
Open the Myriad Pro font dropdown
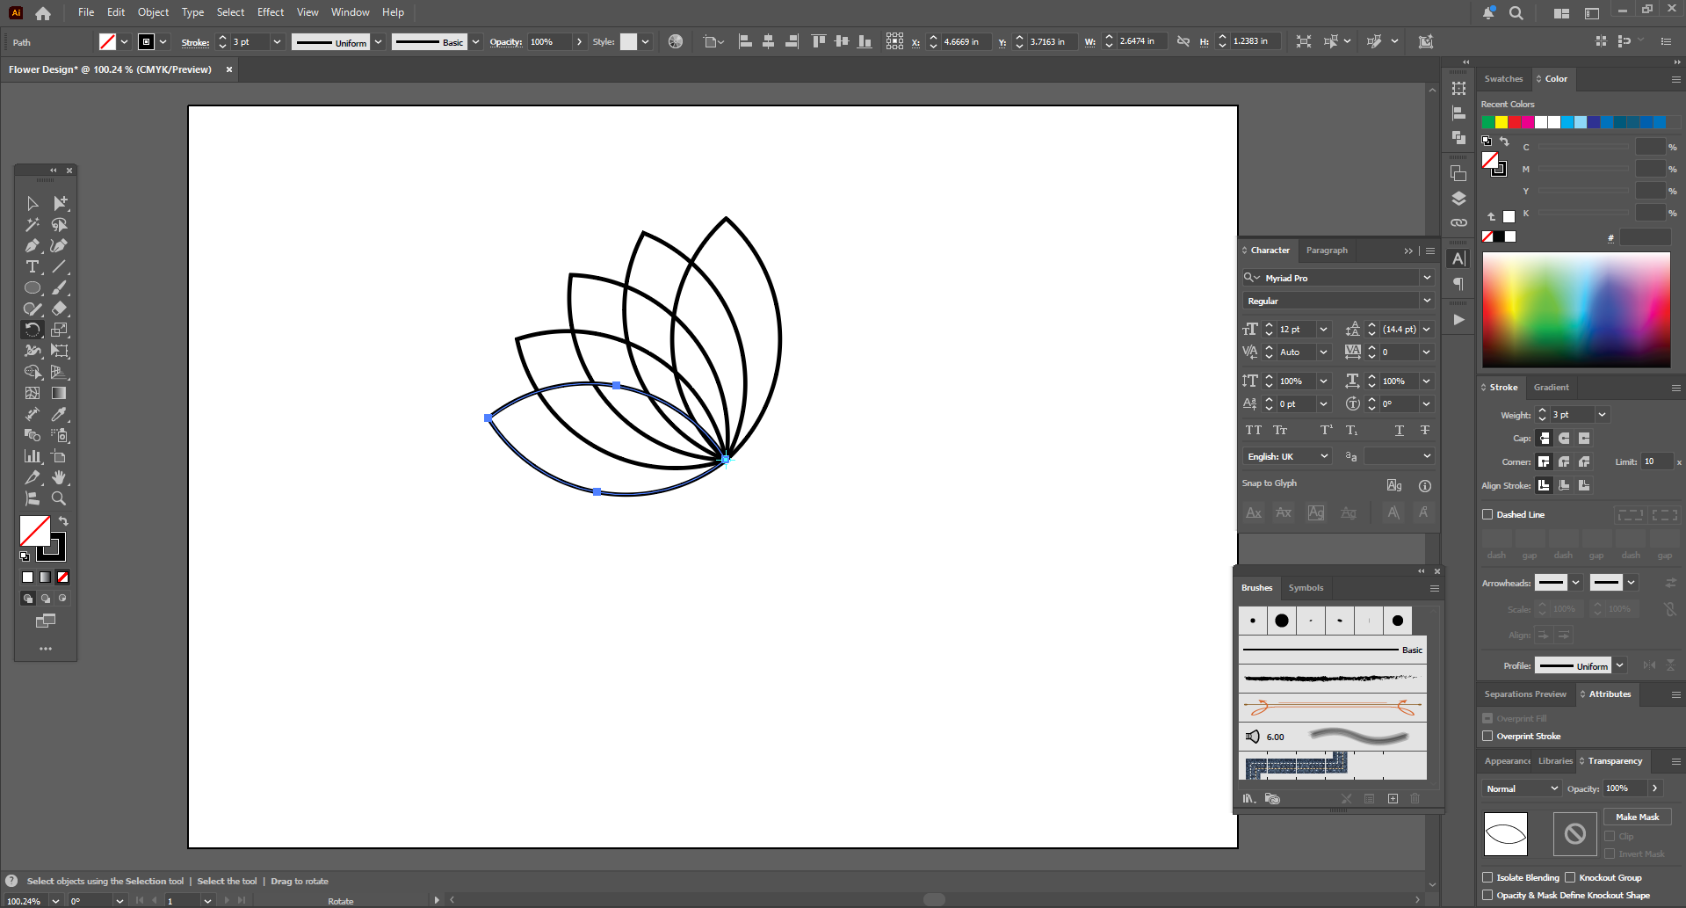point(1426,278)
